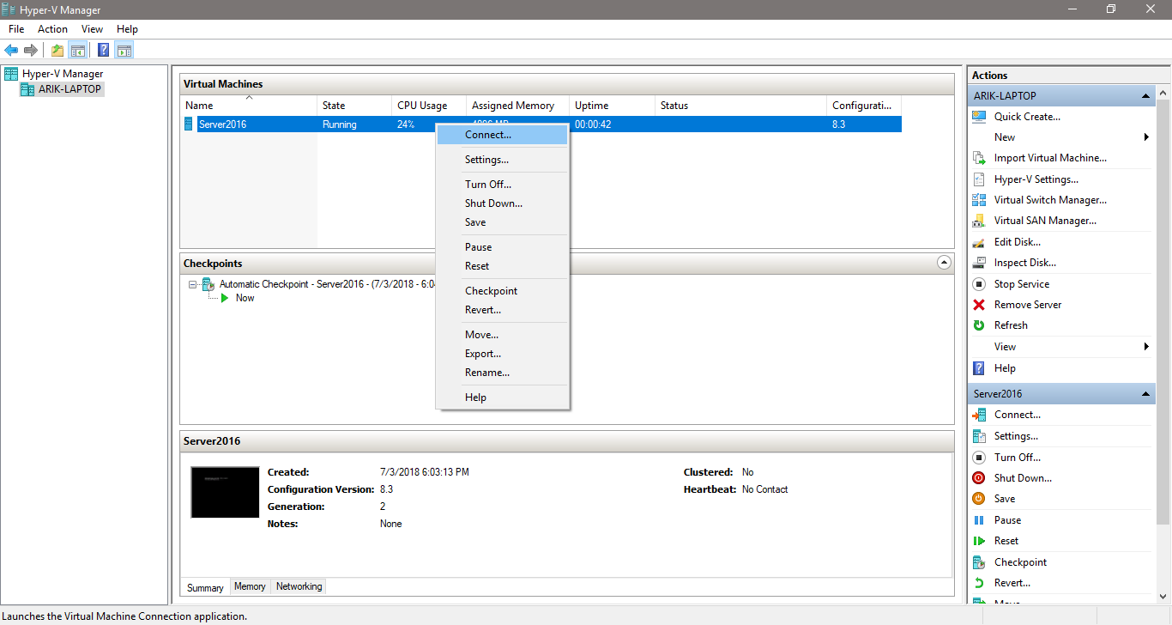This screenshot has height=625, width=1172.
Task: Launch Virtual Switch Manager from Actions pane
Action: coord(1050,200)
